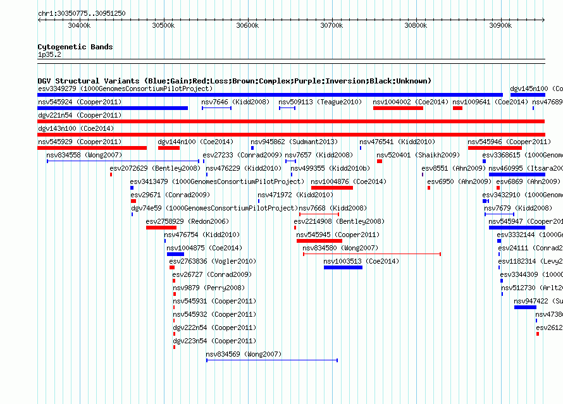Click the 30800k ruler tick label
This screenshot has height=404, width=563.
416,25
